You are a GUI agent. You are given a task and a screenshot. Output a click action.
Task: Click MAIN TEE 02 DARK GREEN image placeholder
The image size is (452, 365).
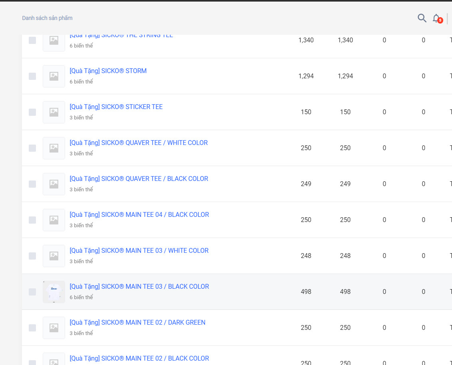[54, 328]
